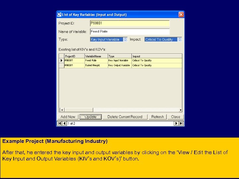The height and width of the screenshot is (179, 239).
Task: Click Critical To Quality in Tablet Weight row
Action: click(157, 65)
